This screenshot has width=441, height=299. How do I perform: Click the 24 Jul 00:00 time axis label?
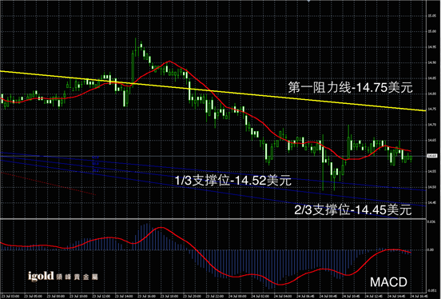click(x=237, y=296)
